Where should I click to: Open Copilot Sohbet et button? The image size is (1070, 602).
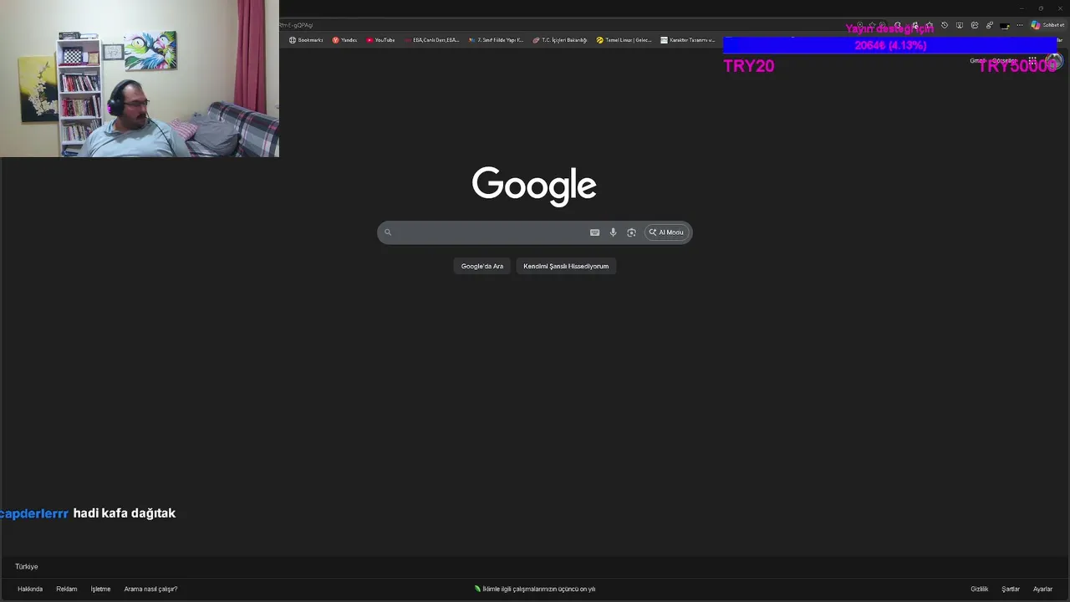(1047, 25)
